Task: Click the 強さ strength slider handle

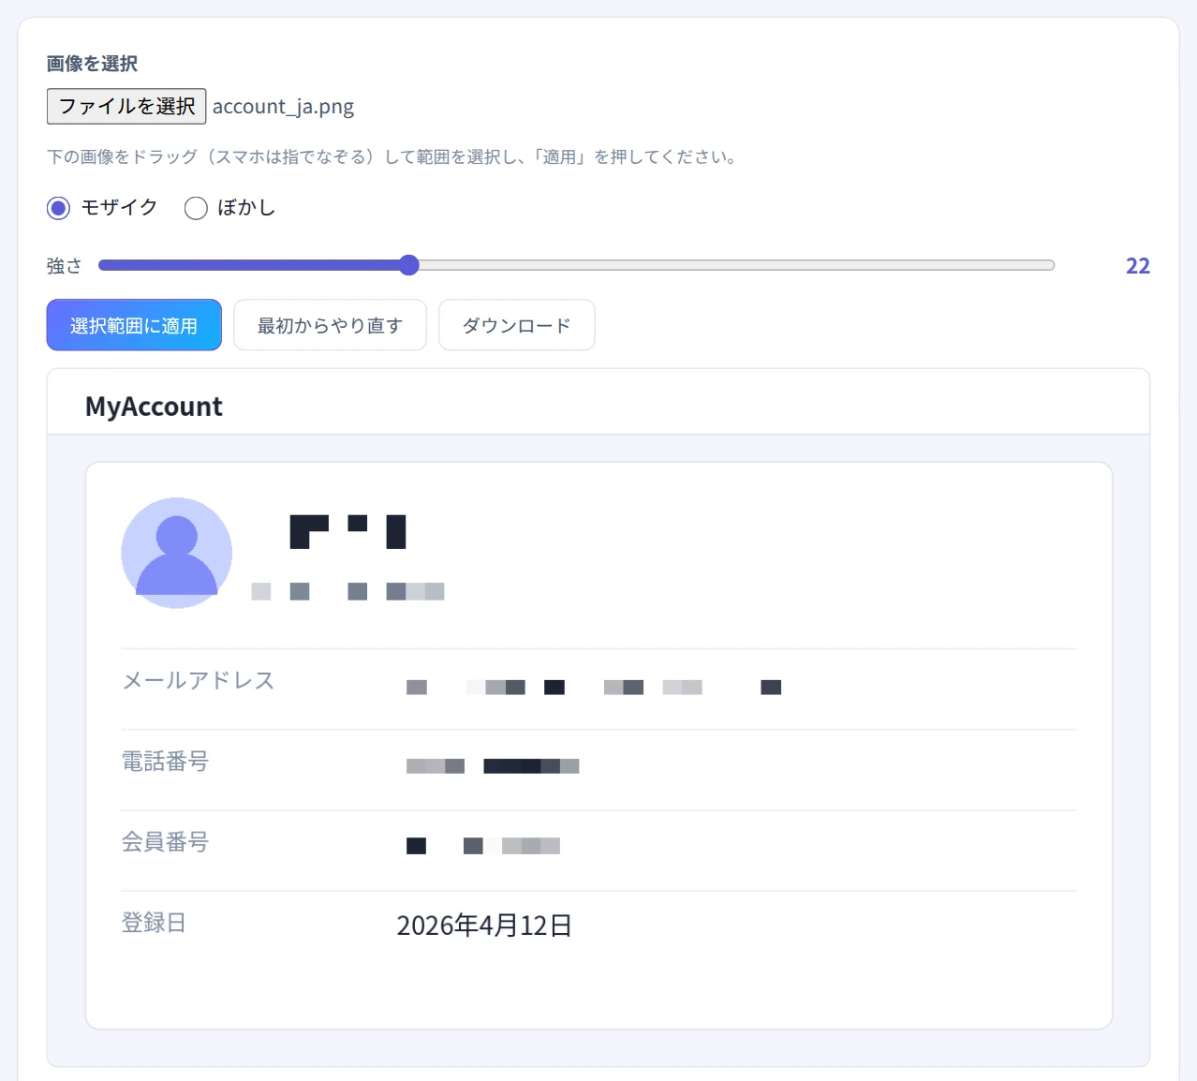Action: (408, 265)
